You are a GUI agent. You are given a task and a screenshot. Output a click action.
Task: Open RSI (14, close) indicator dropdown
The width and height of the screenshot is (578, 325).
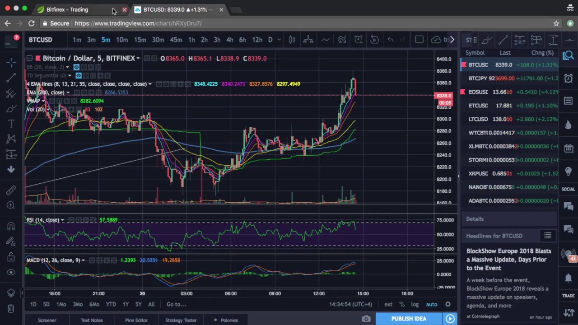tap(62, 220)
